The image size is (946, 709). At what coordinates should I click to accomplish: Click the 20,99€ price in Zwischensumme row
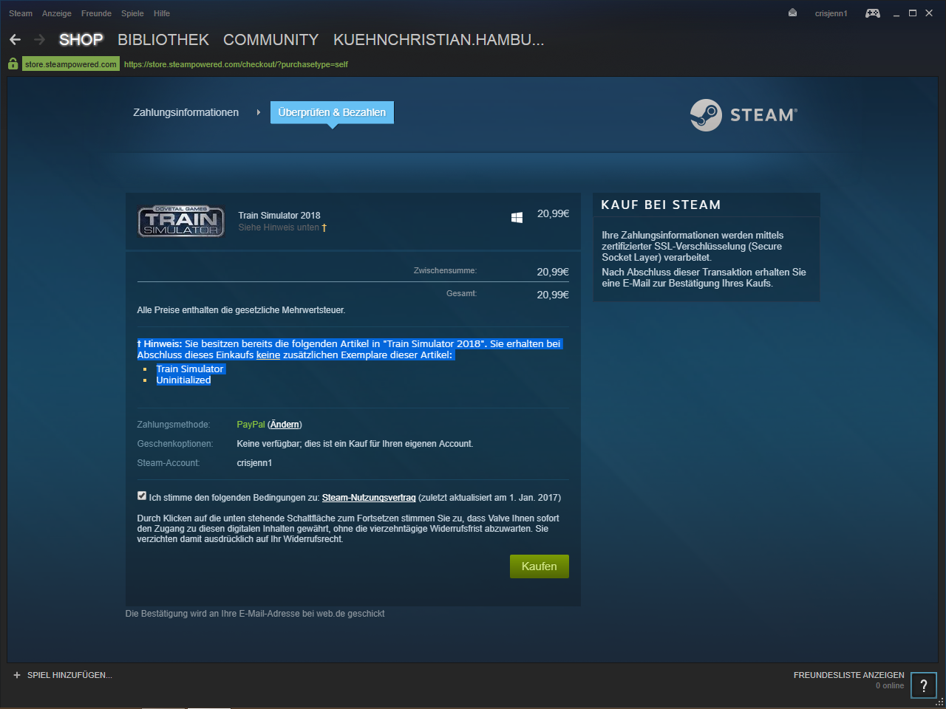(x=553, y=272)
